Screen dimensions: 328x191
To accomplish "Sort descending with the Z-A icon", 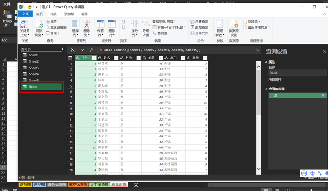I will click(123, 27).
